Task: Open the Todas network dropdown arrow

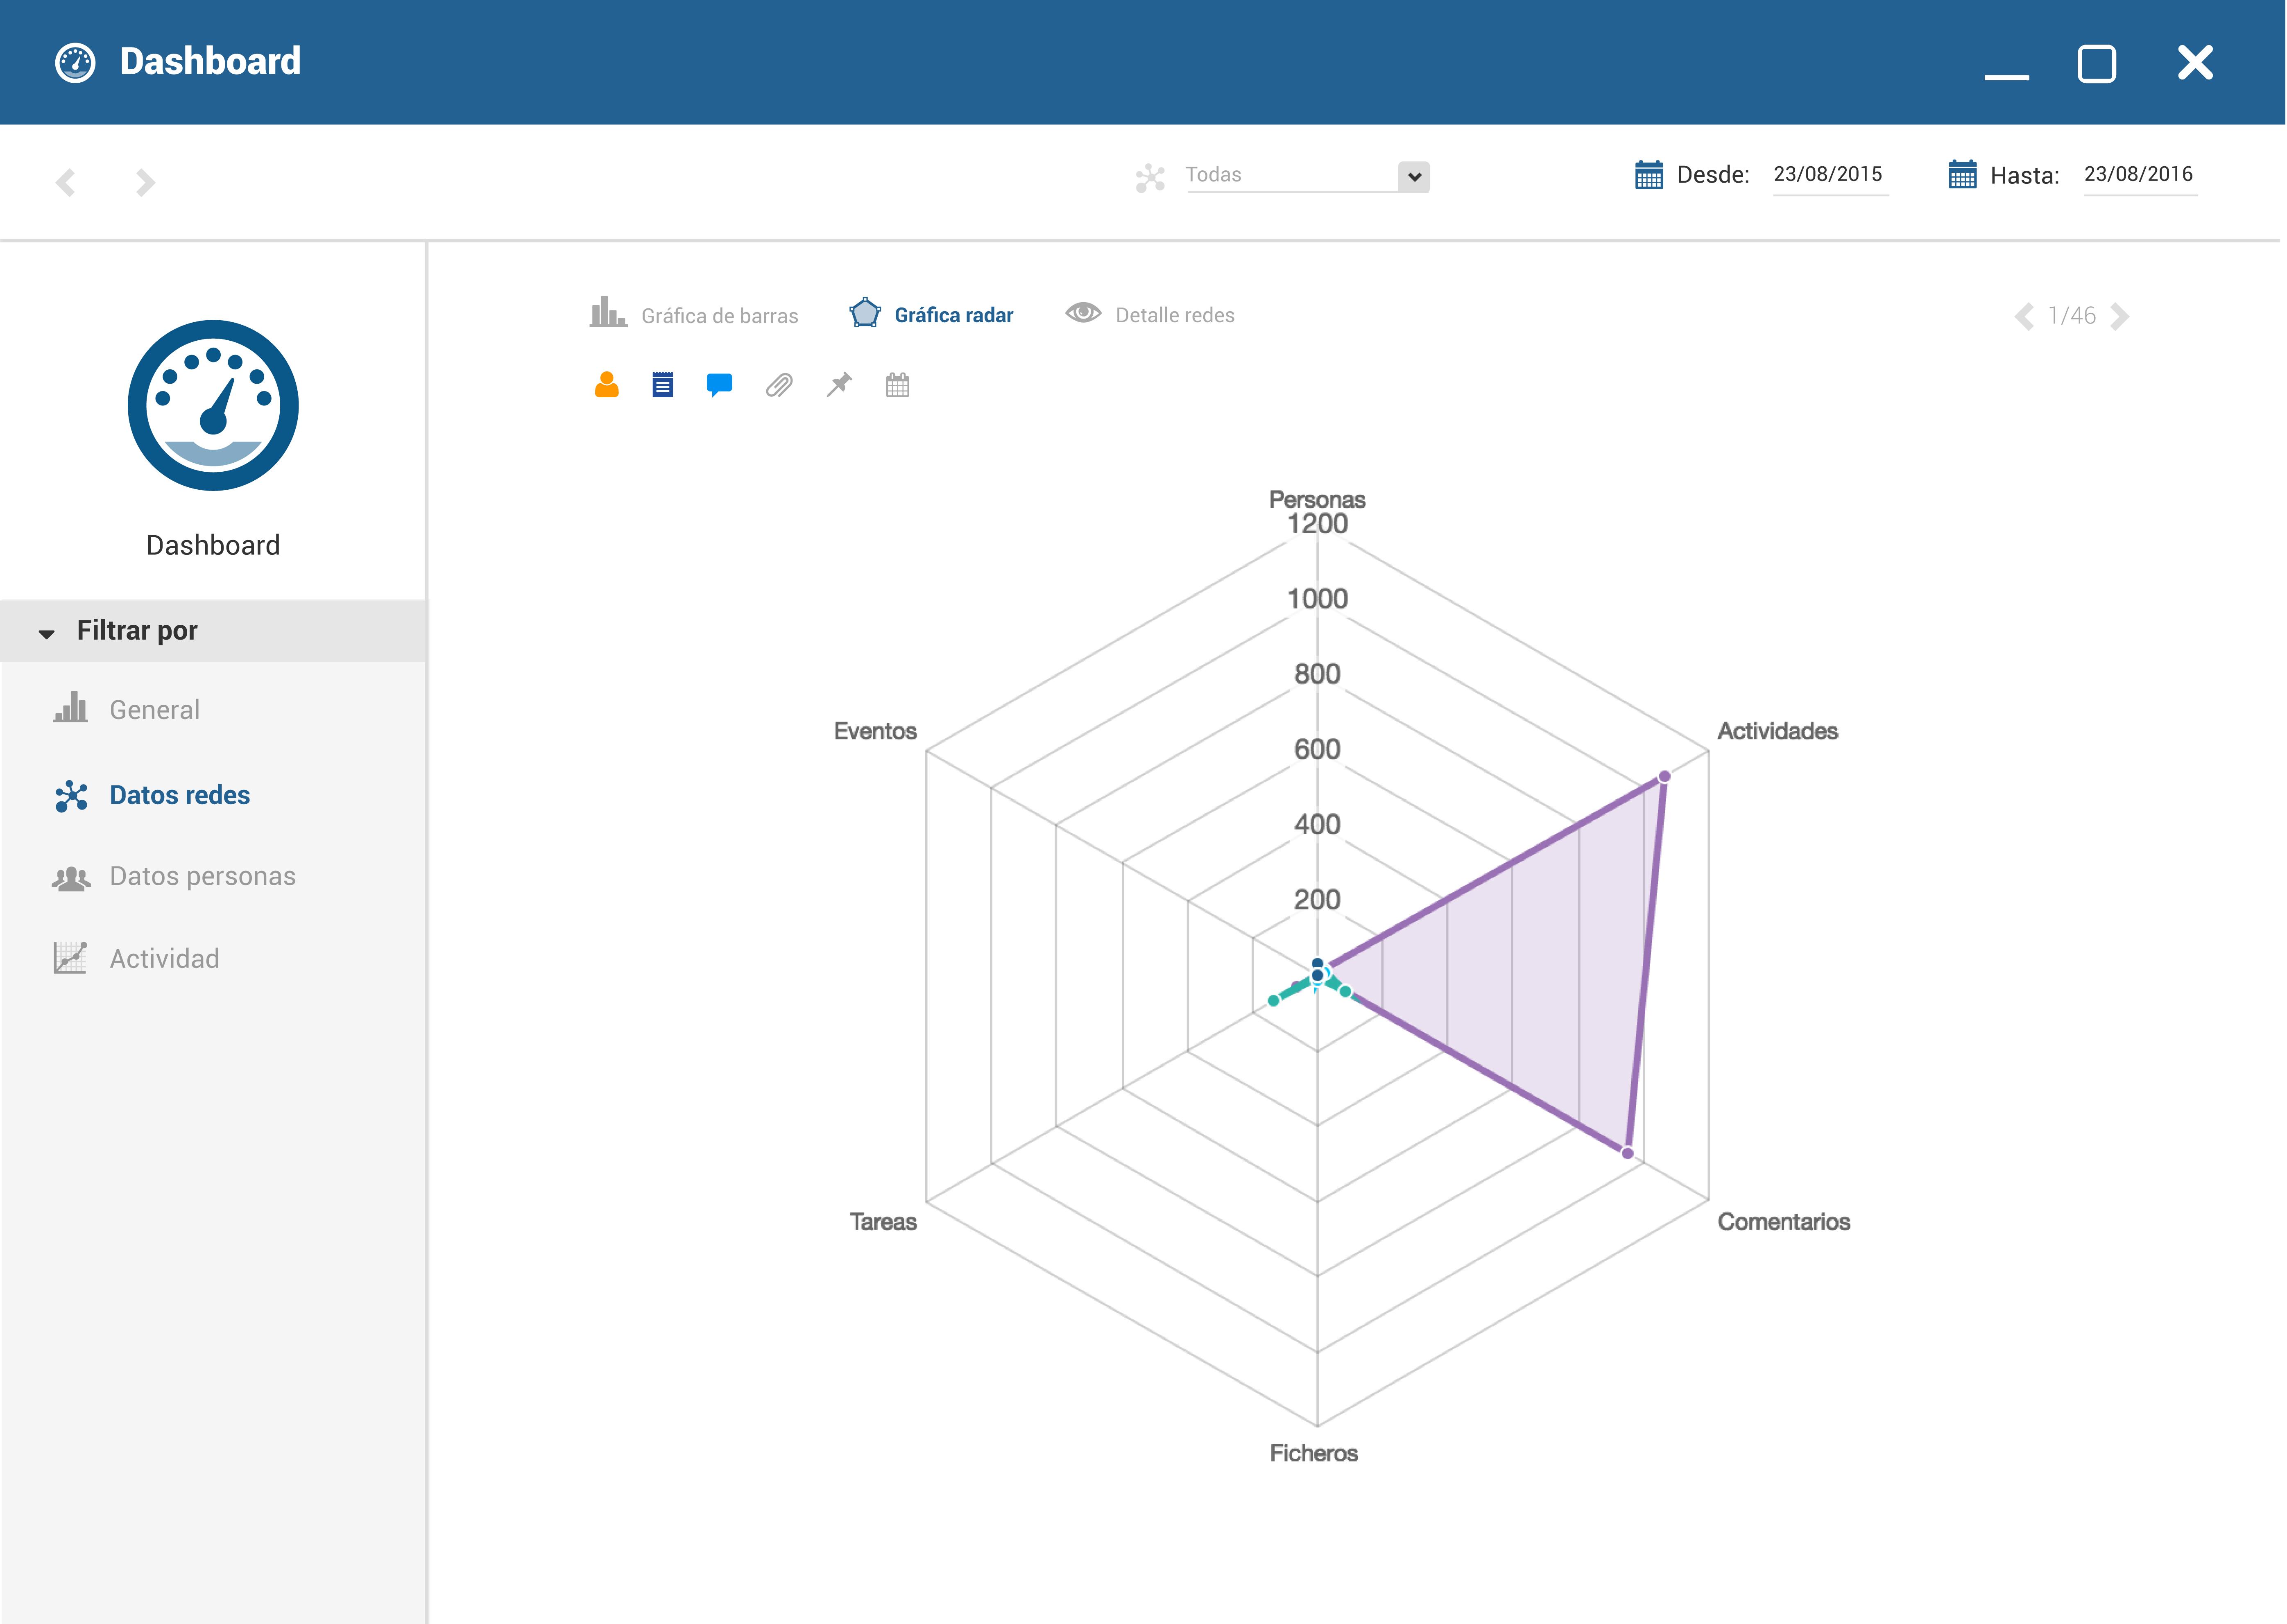Action: coord(1414,177)
